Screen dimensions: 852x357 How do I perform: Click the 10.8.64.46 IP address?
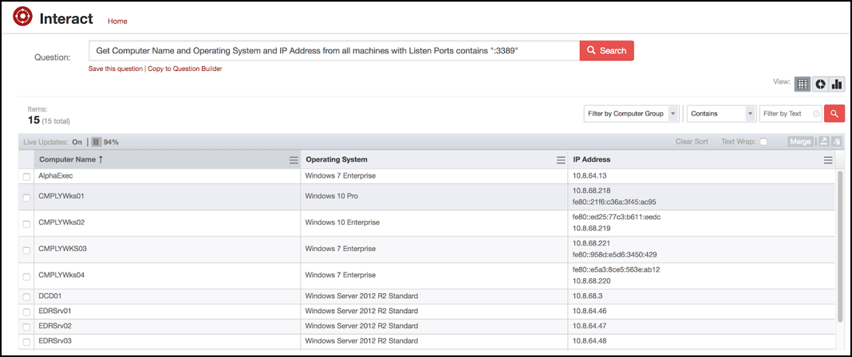click(x=590, y=312)
